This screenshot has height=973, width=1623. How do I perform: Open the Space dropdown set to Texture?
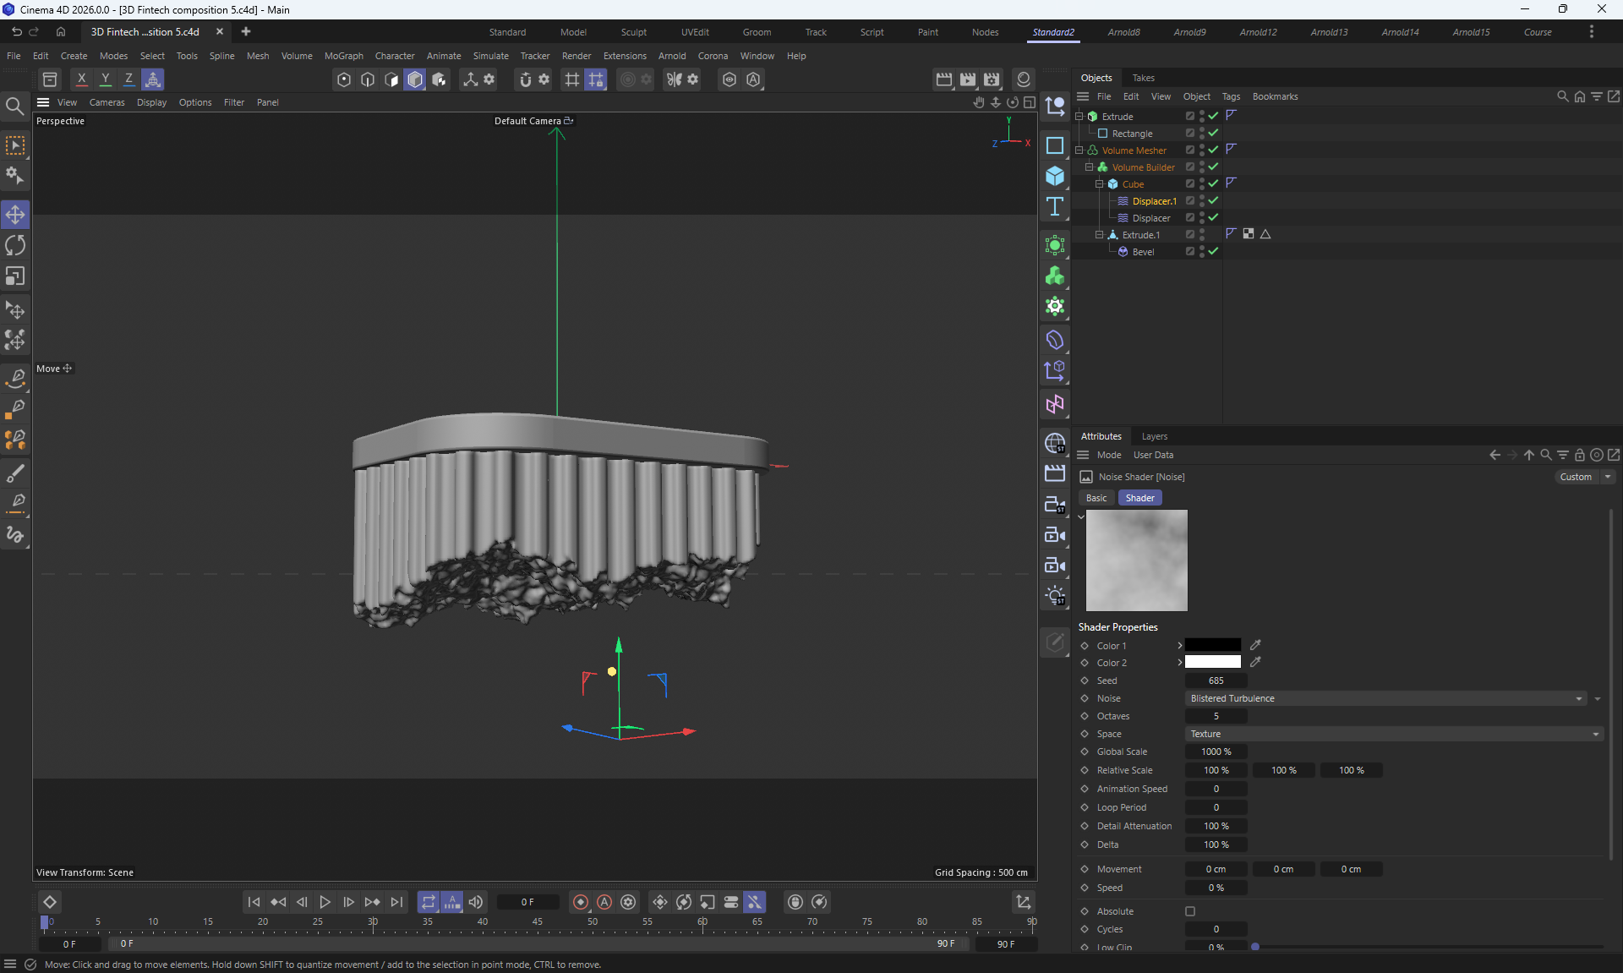pyautogui.click(x=1392, y=734)
